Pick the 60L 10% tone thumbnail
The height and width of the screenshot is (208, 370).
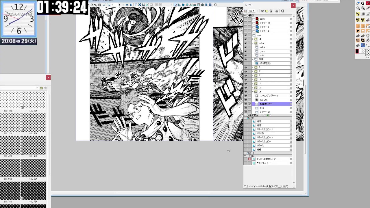[11, 100]
